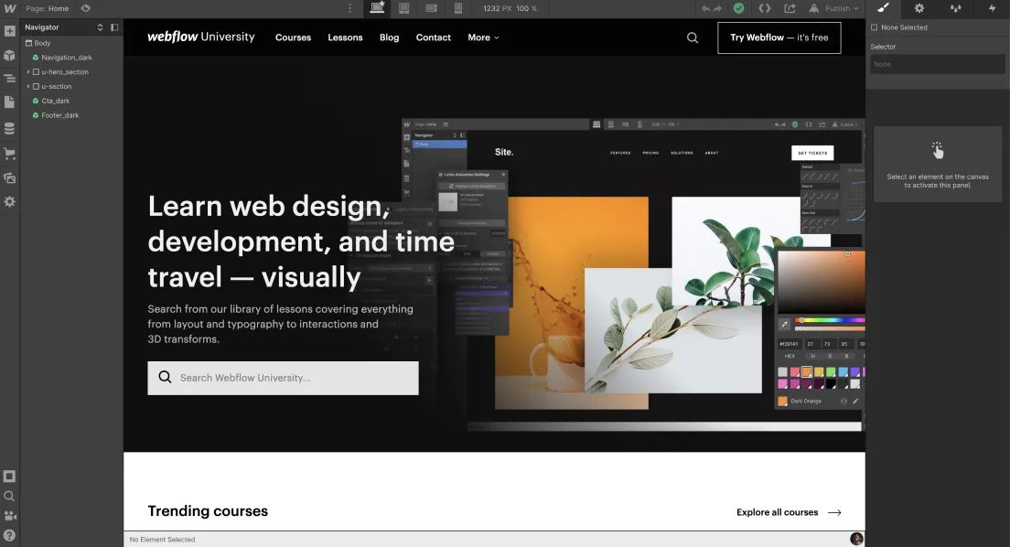Open the Webflow W main menu
This screenshot has width=1010, height=547.
tap(10, 8)
